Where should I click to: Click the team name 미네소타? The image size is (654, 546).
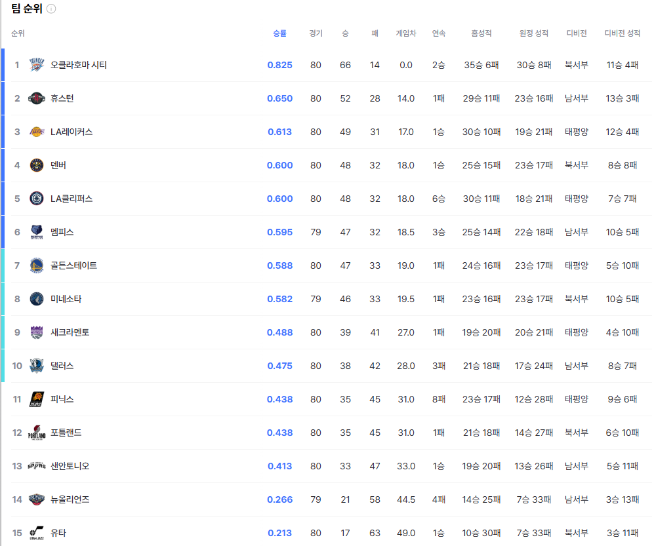click(x=66, y=299)
